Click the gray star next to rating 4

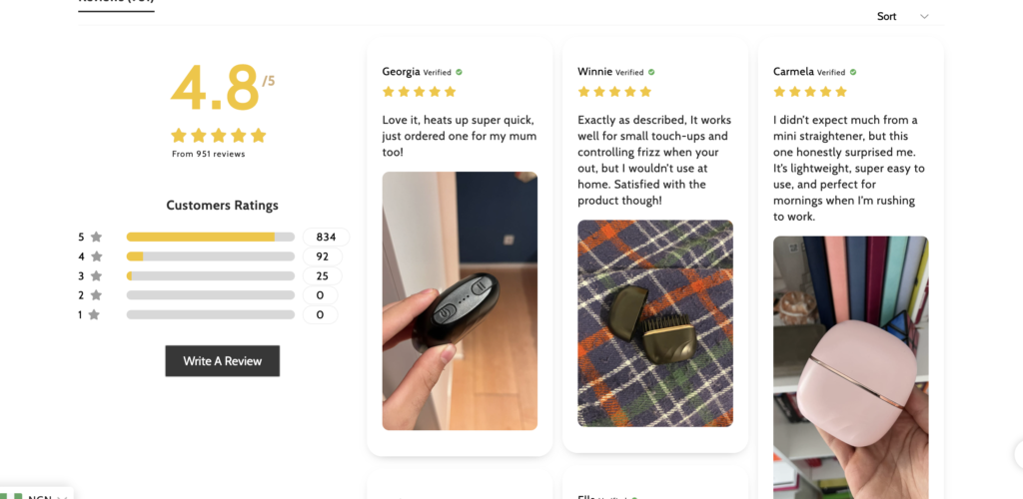(x=97, y=256)
